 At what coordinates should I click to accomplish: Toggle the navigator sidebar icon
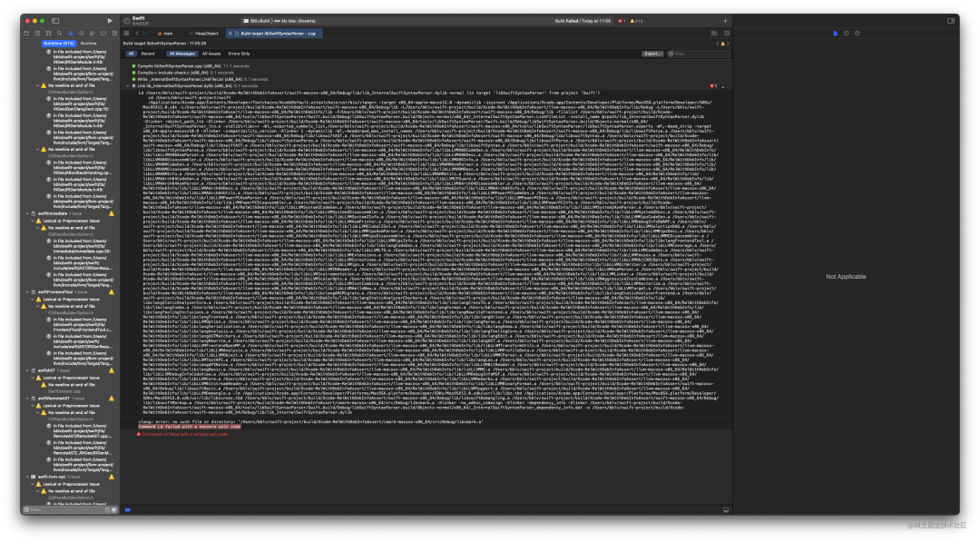pos(55,21)
